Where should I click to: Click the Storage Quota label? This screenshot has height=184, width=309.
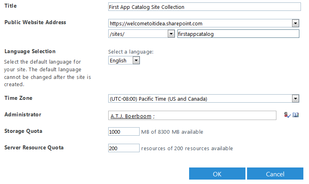pos(23,131)
